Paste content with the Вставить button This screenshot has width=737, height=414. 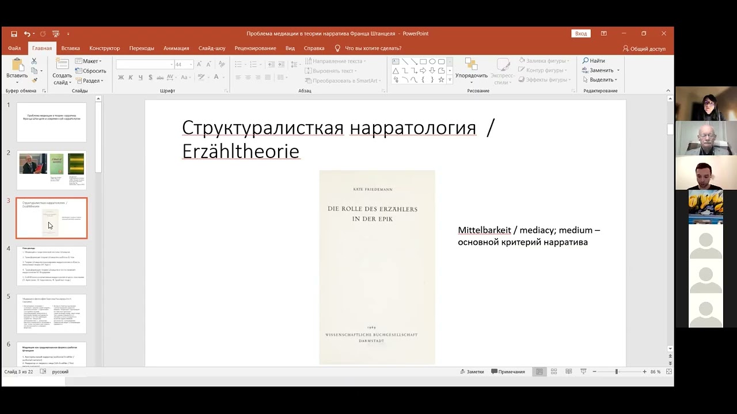pyautogui.click(x=17, y=70)
